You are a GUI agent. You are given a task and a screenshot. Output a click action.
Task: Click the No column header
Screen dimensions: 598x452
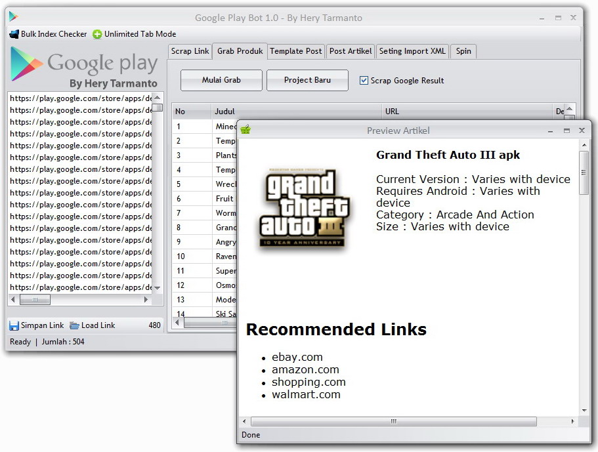(x=192, y=112)
